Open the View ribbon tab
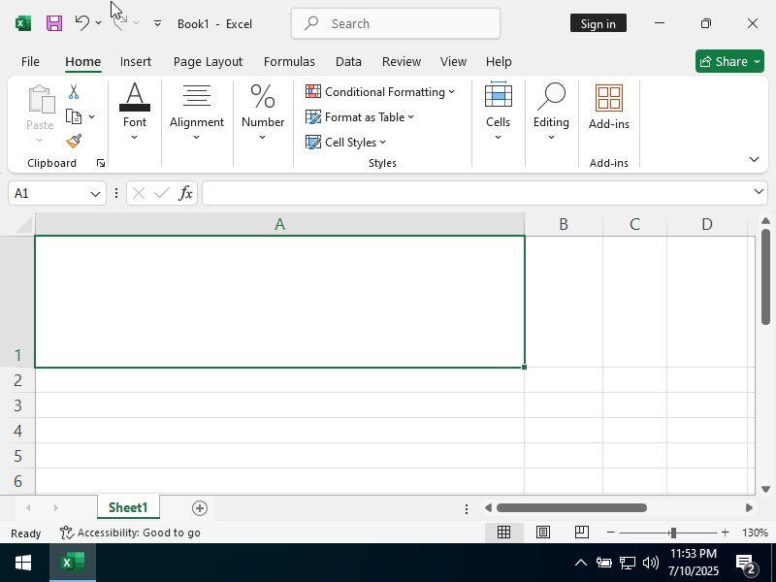This screenshot has width=776, height=582. (x=453, y=61)
